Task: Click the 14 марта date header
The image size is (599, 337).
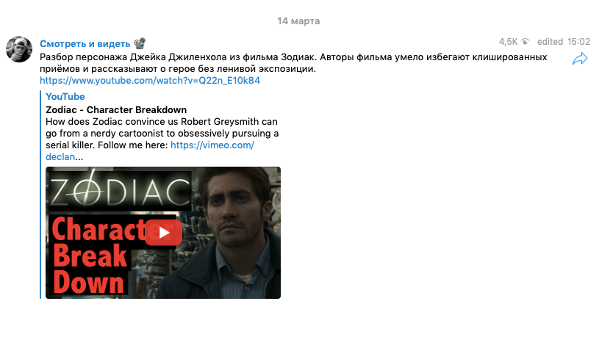Action: tap(298, 21)
